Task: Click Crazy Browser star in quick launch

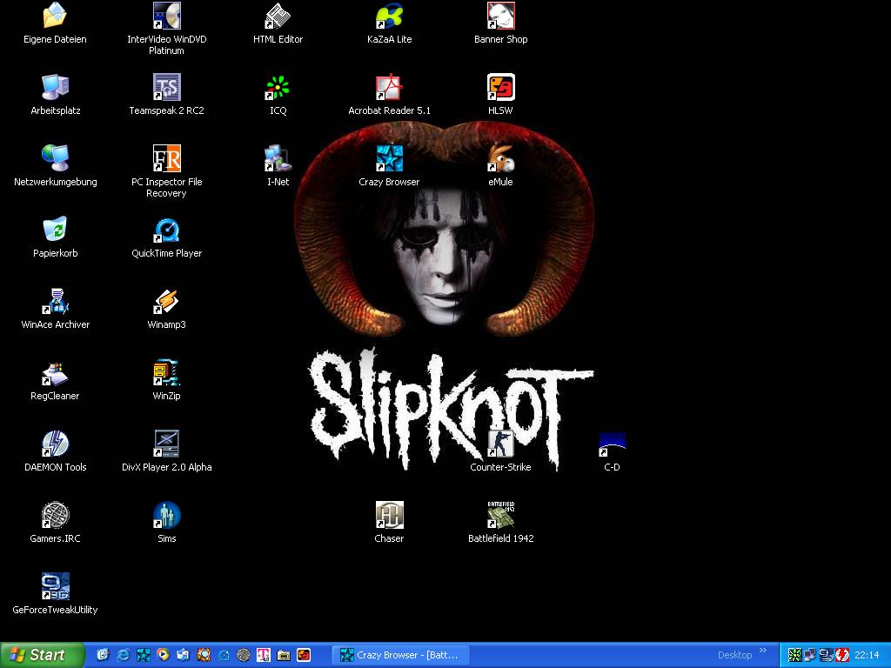Action: [144, 655]
